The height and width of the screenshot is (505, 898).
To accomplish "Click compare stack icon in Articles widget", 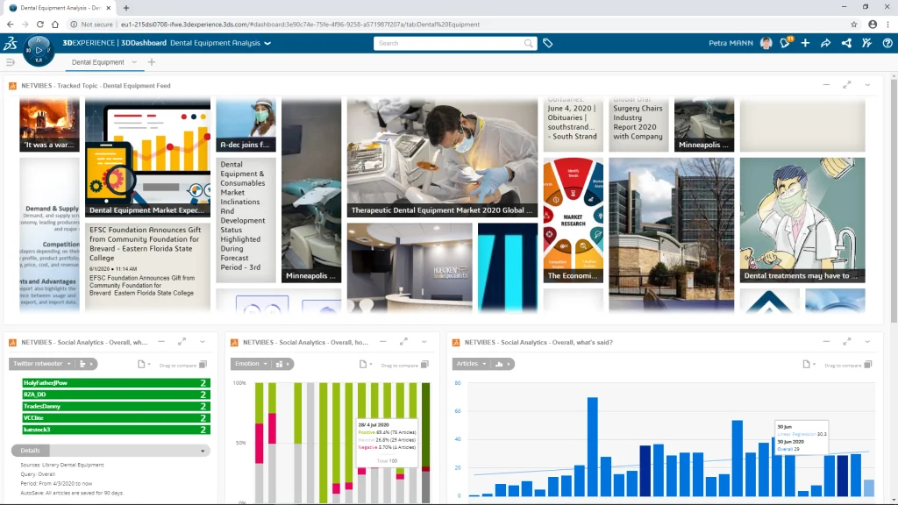I will (x=867, y=364).
